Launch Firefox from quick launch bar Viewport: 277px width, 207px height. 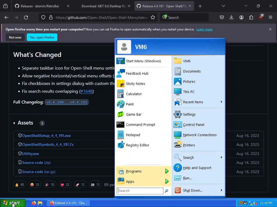(x=34, y=203)
